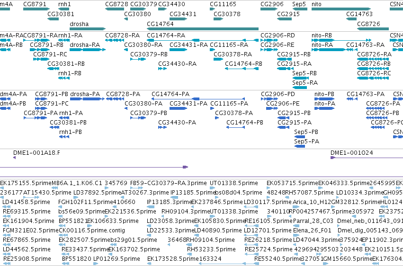This screenshot has height=266, width=403.
Task: Select EST LD37892.5prime
Action: pos(97,193)
